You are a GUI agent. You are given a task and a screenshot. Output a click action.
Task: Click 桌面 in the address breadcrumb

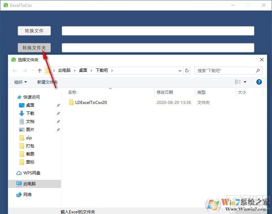82,70
